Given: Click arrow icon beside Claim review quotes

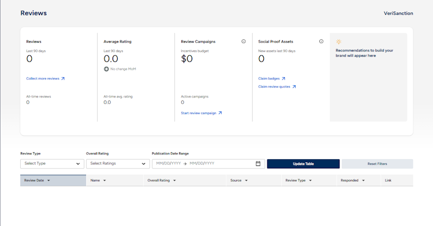Looking at the screenshot, I should (294, 86).
